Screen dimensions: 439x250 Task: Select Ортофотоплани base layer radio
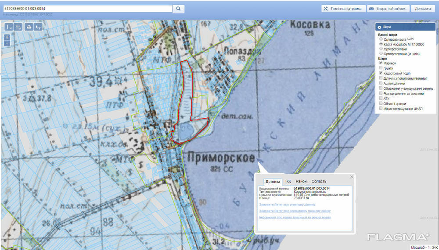381,49
